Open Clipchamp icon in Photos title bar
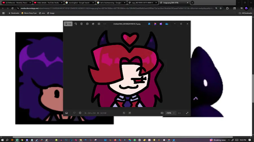254x142 pixels. pyautogui.click(x=161, y=24)
